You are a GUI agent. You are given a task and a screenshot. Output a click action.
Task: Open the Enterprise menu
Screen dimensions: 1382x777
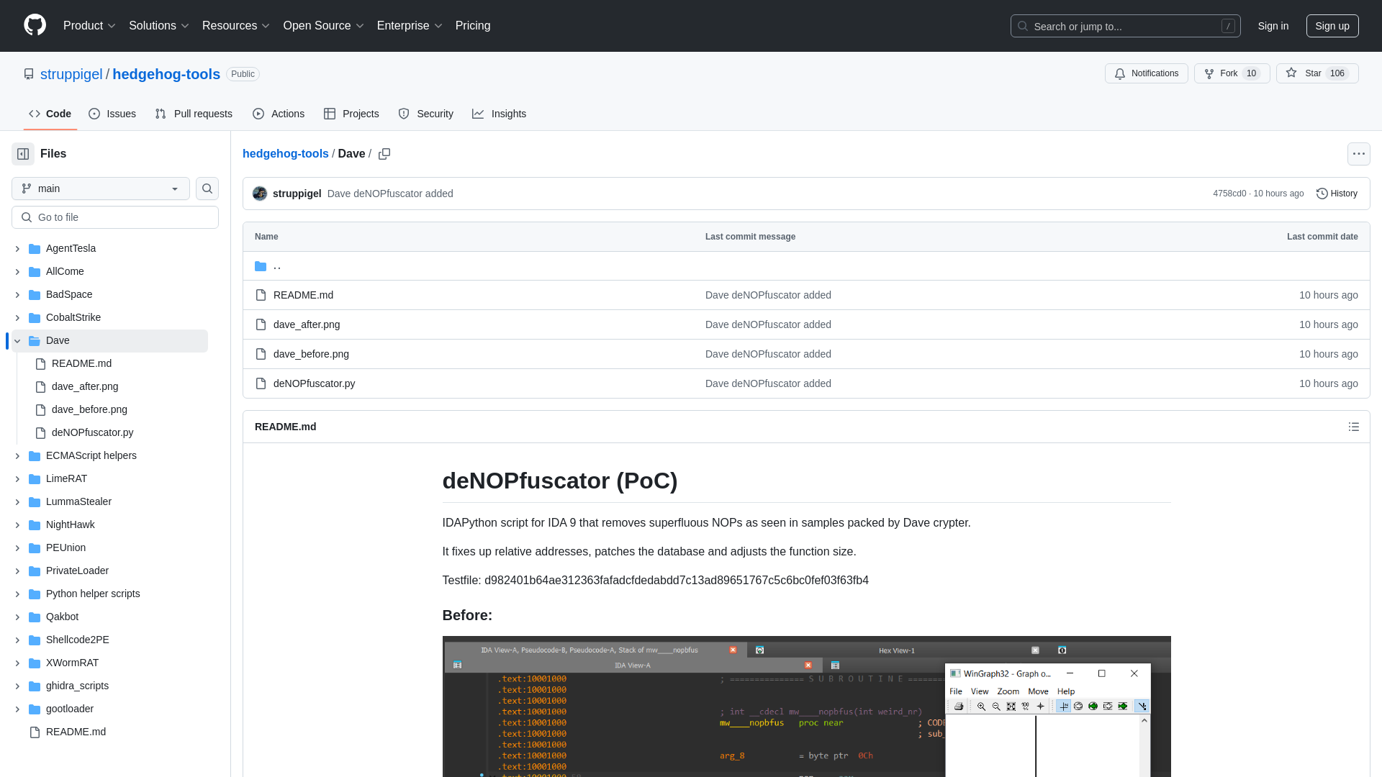[x=409, y=26]
